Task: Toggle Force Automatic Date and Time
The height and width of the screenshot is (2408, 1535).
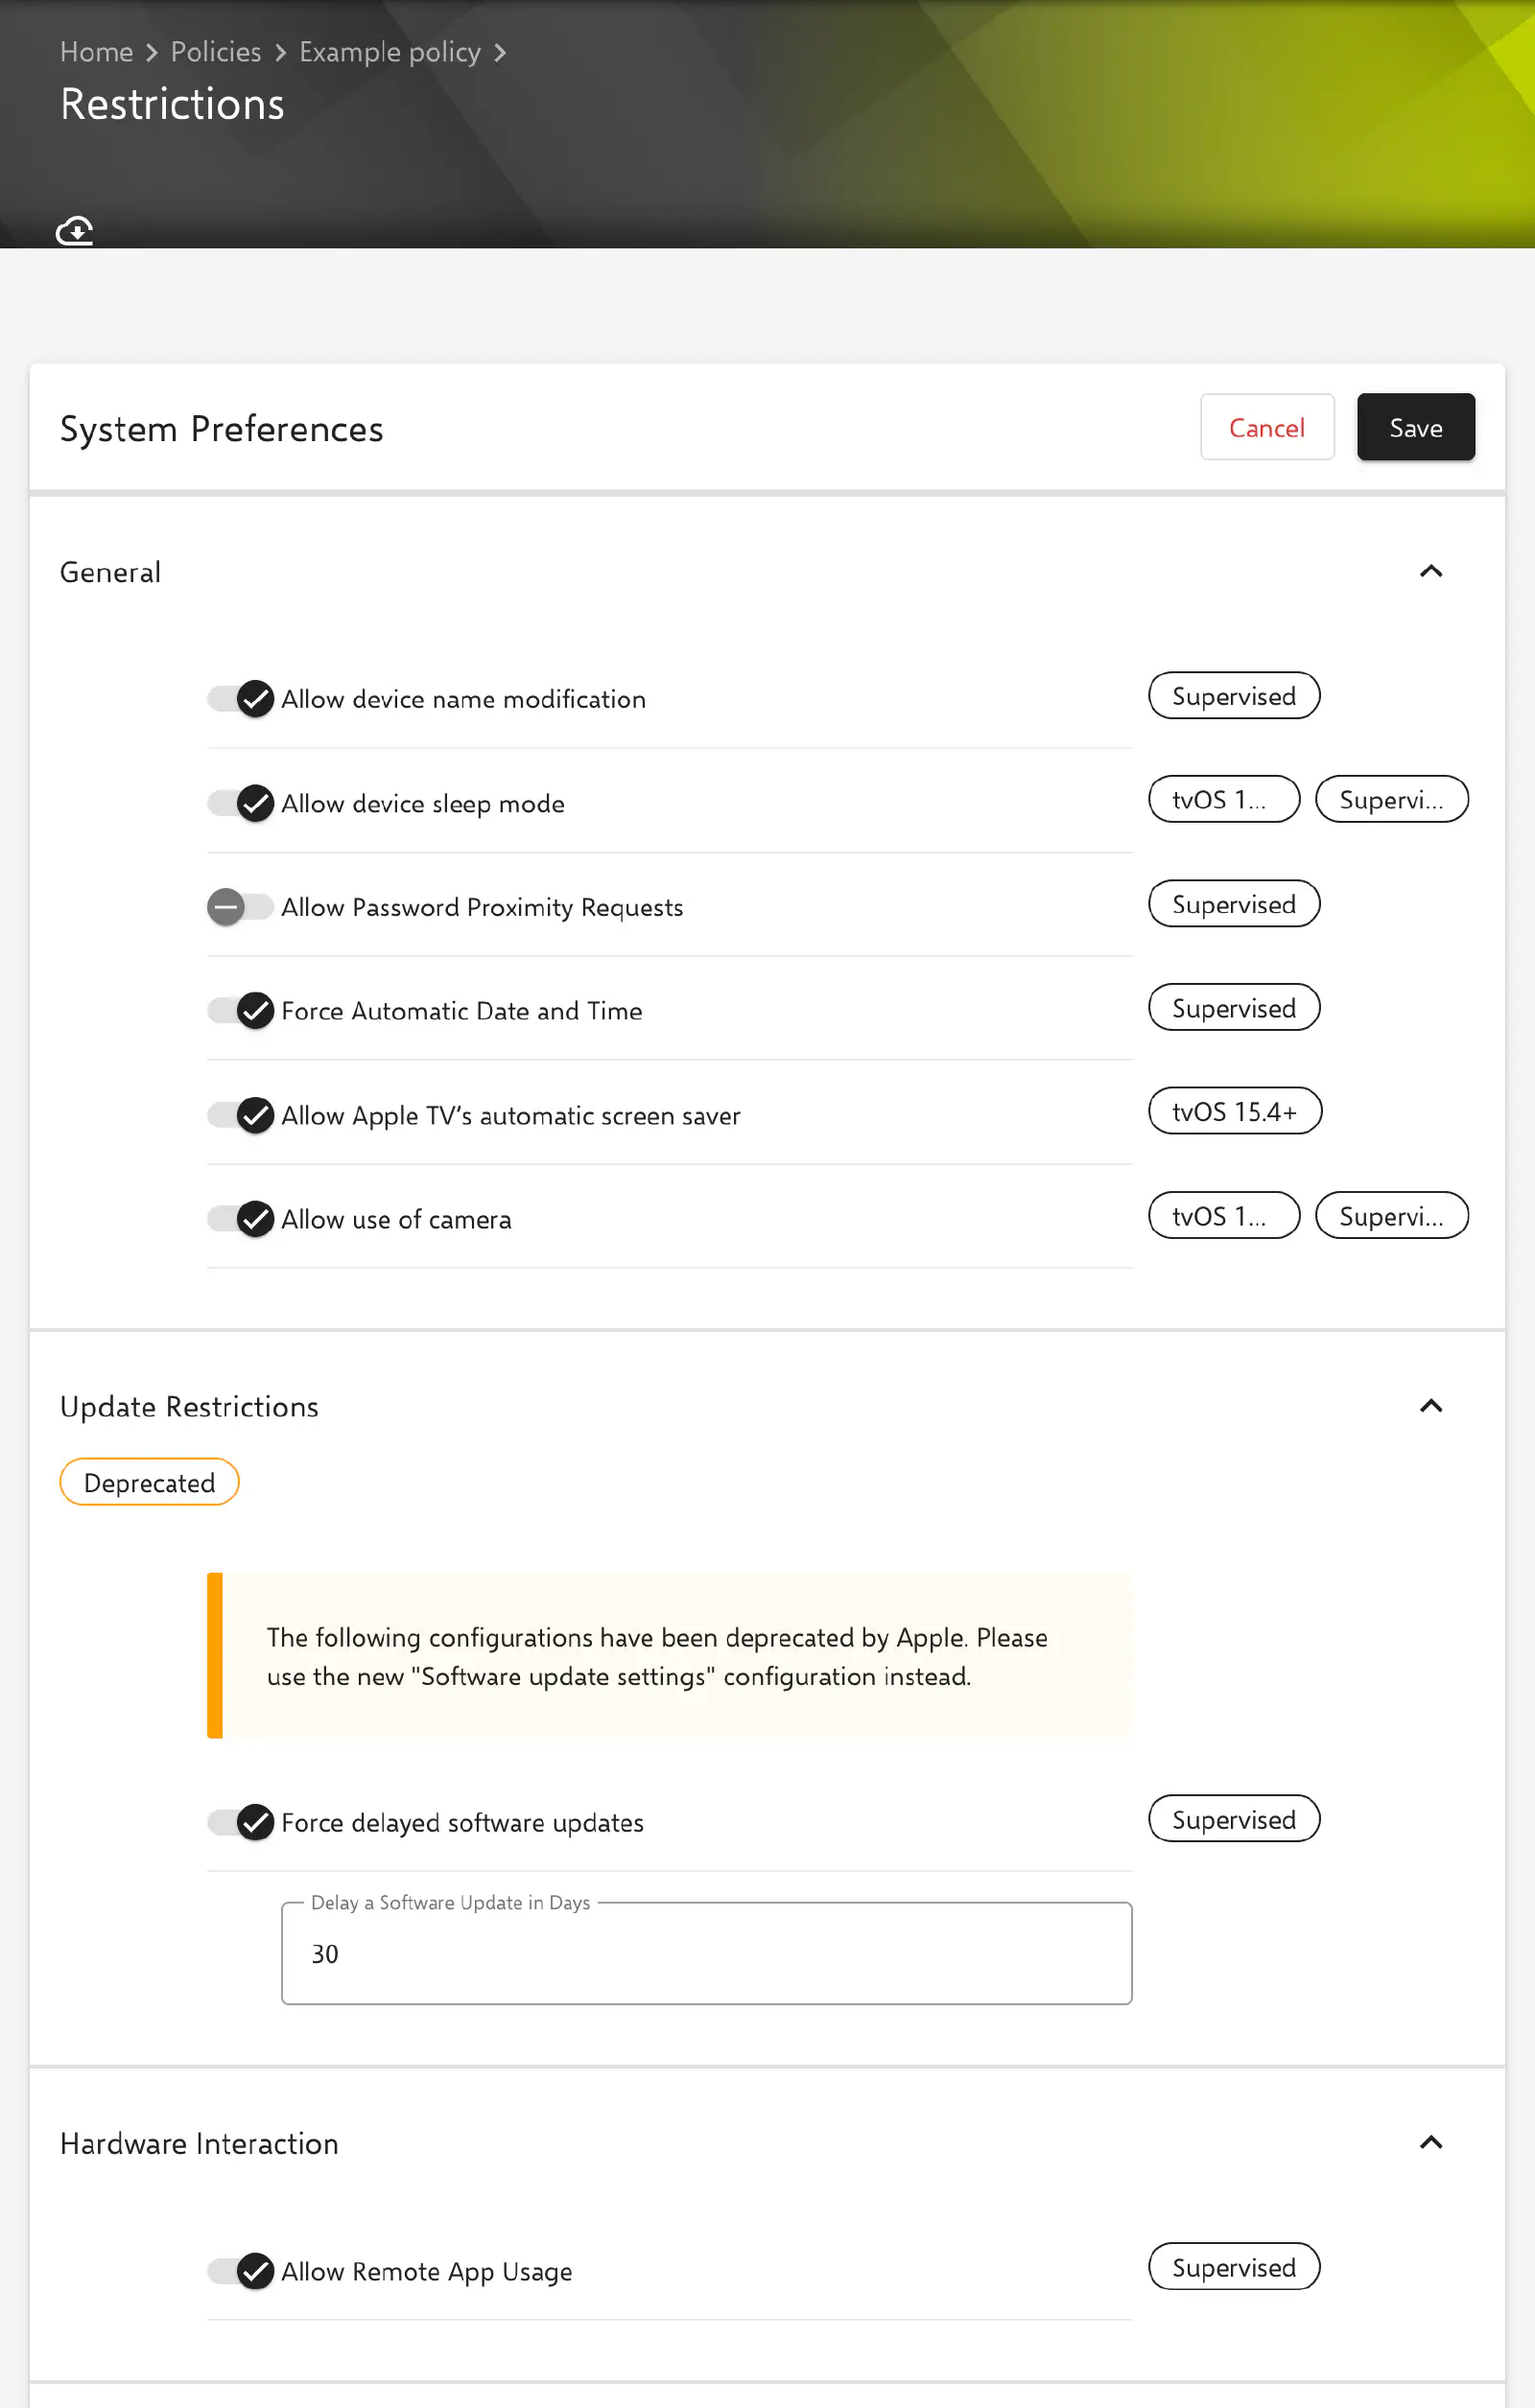Action: coord(240,1011)
